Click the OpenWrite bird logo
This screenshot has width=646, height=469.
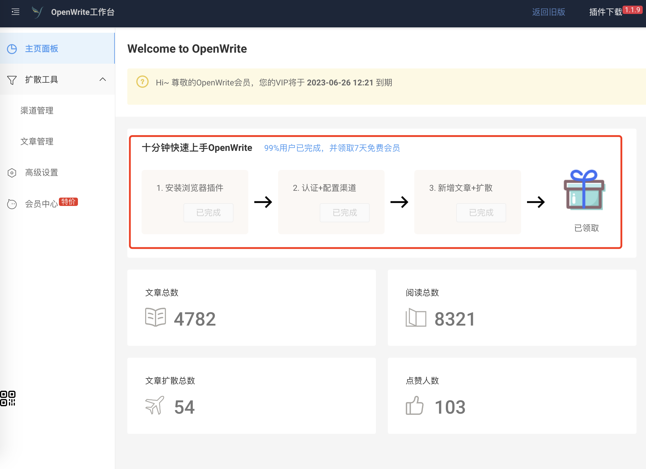click(x=37, y=12)
